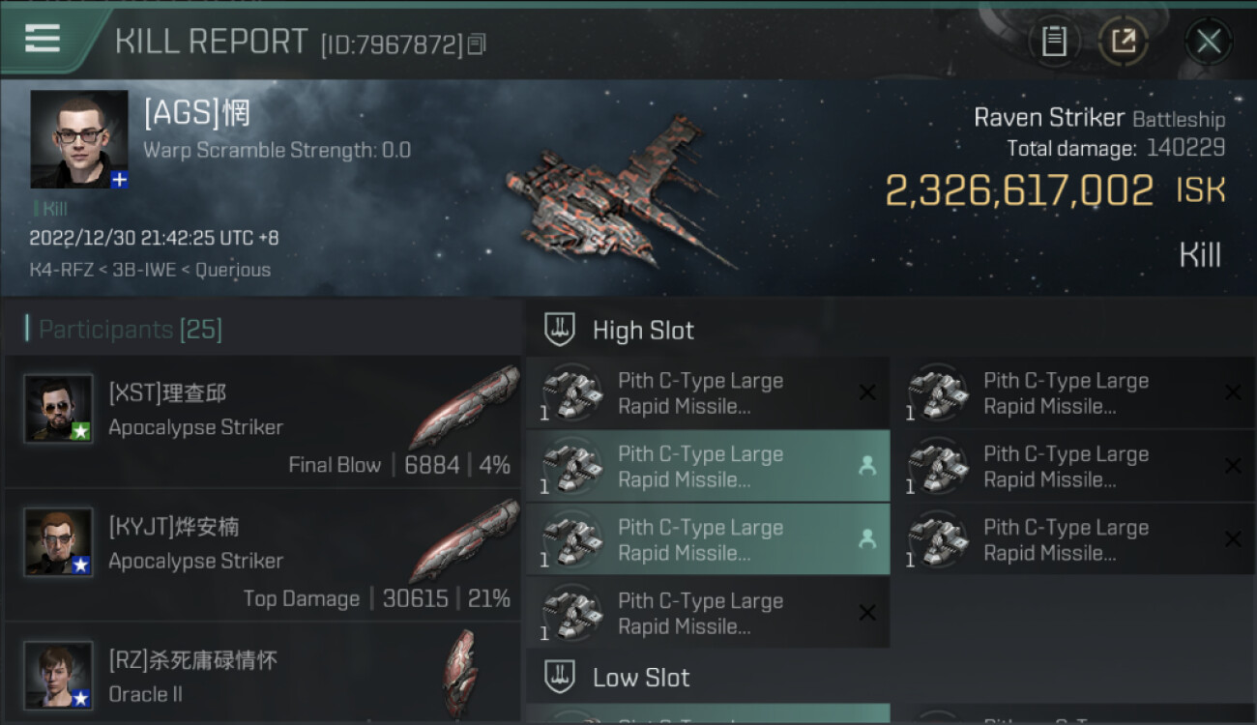Click the first high slot X mark
Screen dimensions: 1257x725
[867, 392]
